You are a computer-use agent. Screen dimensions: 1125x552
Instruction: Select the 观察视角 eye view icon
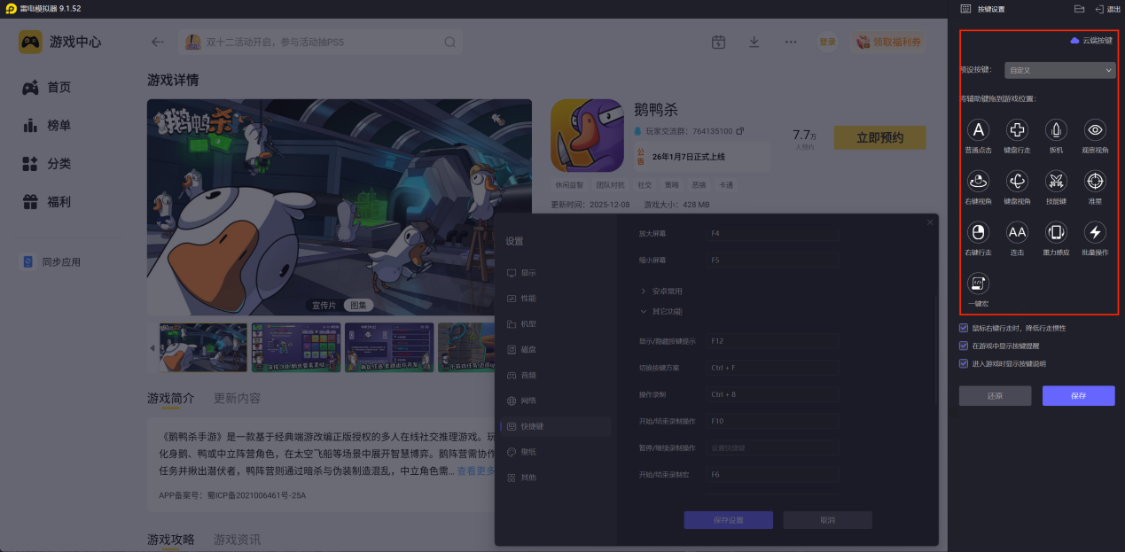pyautogui.click(x=1096, y=130)
